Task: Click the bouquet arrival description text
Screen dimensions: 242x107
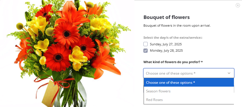Action: 177,26
